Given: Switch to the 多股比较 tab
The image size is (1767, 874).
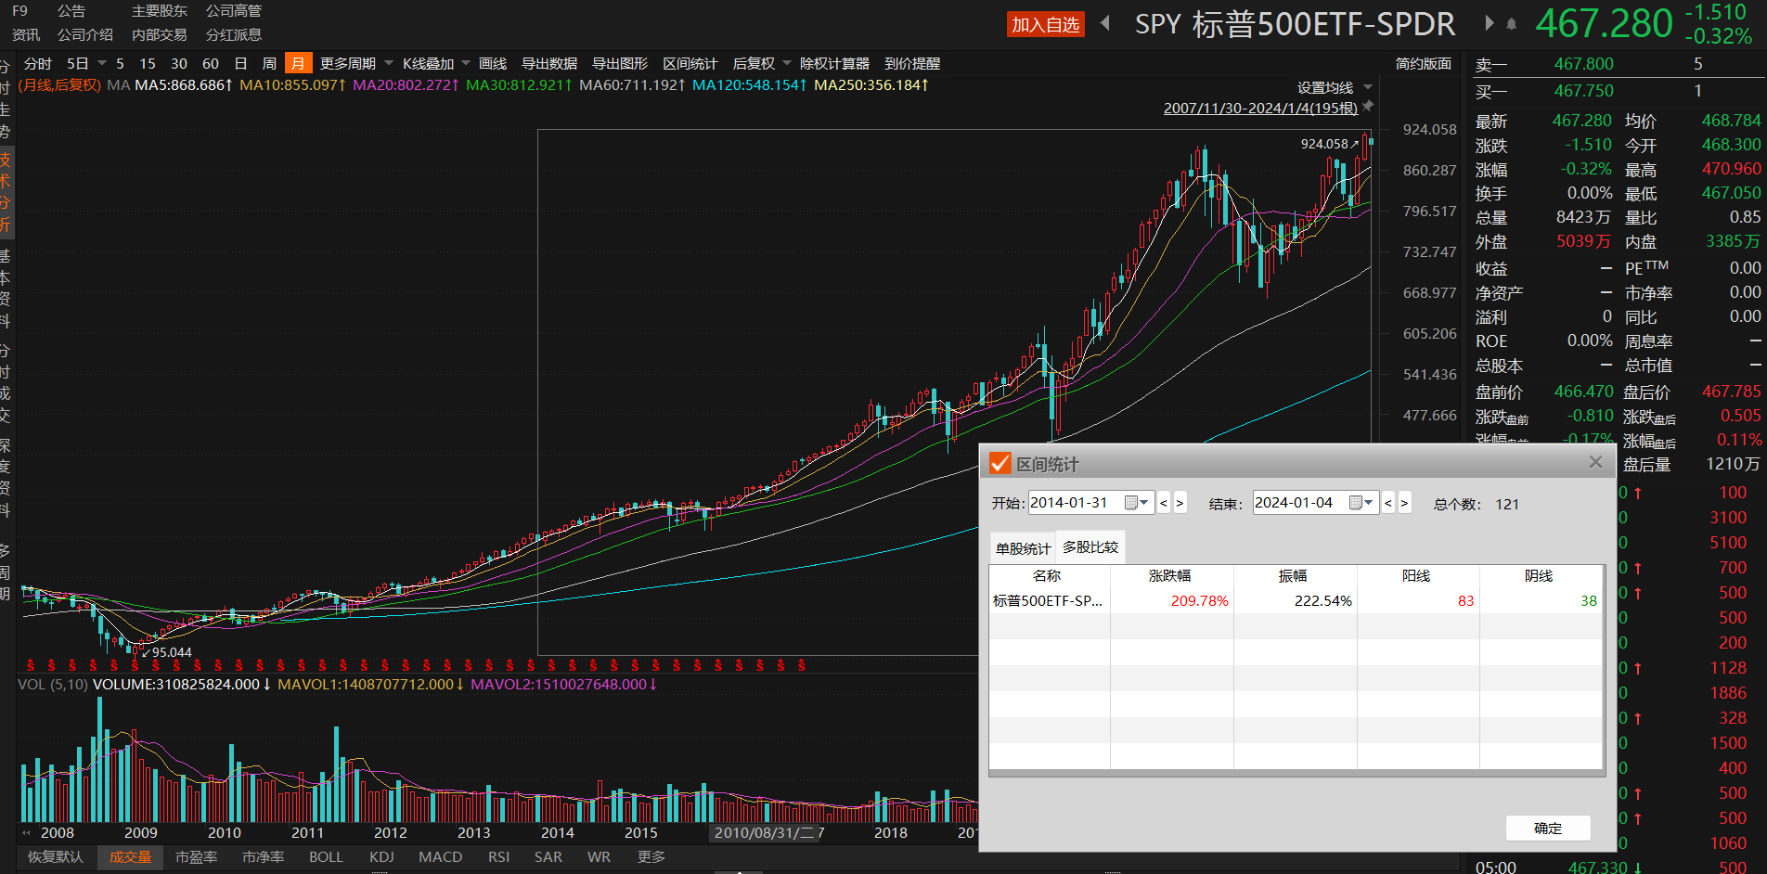Looking at the screenshot, I should click(1090, 547).
